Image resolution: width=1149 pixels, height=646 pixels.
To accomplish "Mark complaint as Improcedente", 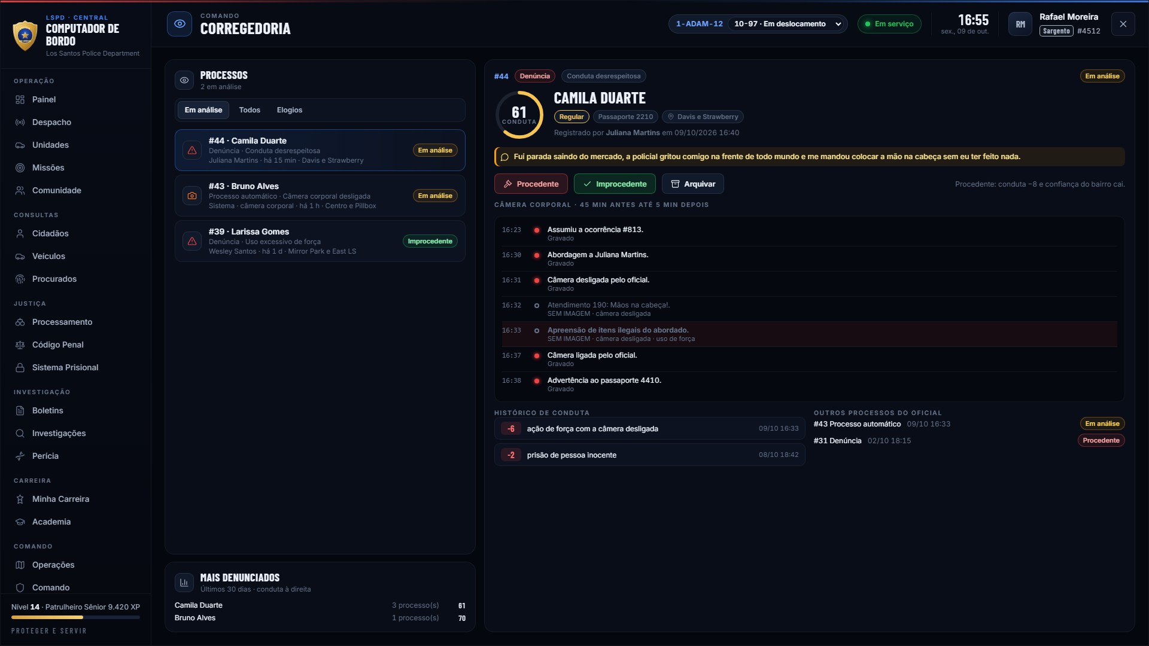I will [615, 184].
